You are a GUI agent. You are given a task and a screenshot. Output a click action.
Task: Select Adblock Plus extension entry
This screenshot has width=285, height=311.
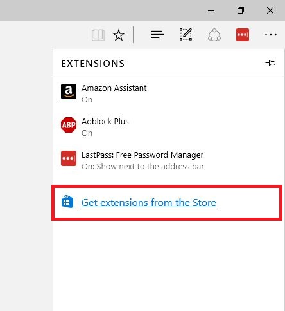click(x=169, y=127)
